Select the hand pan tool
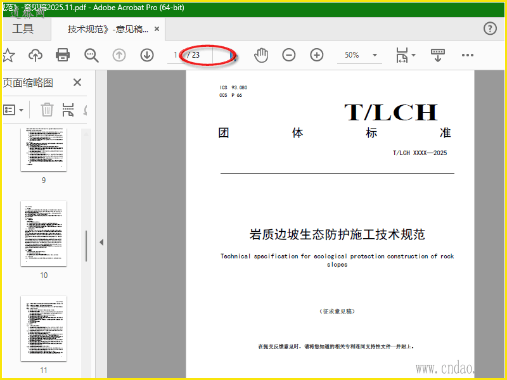Viewport: 507px width, 380px height. coord(261,55)
